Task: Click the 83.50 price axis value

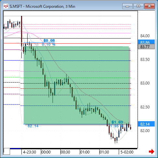Action: pos(145,60)
